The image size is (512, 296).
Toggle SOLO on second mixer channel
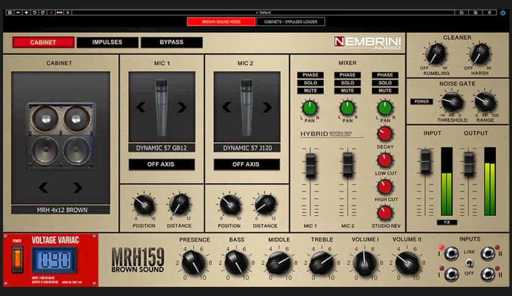pyautogui.click(x=347, y=83)
